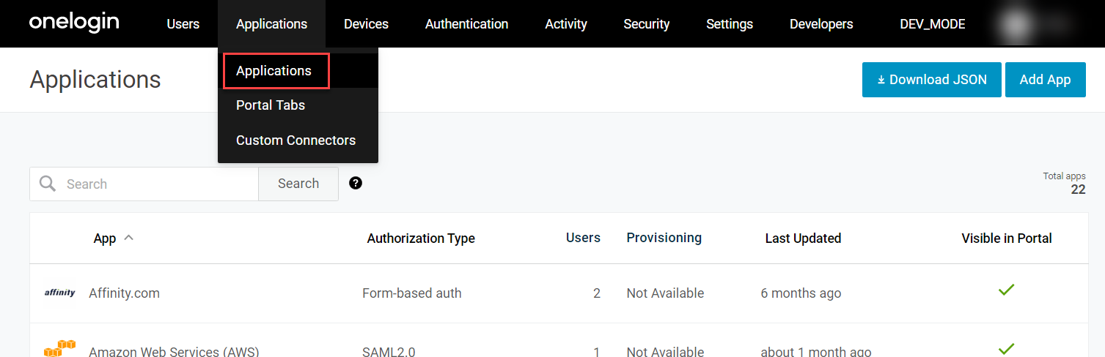Viewport: 1105px width, 357px height.
Task: Open the Activity menu
Action: 566,24
